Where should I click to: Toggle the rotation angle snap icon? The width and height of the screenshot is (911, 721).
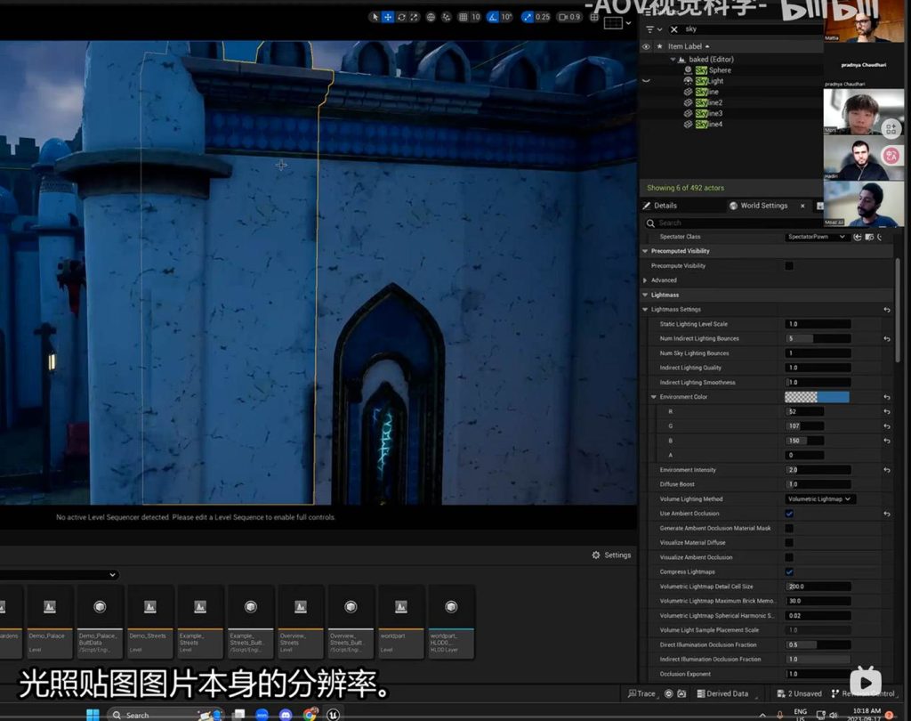(493, 17)
